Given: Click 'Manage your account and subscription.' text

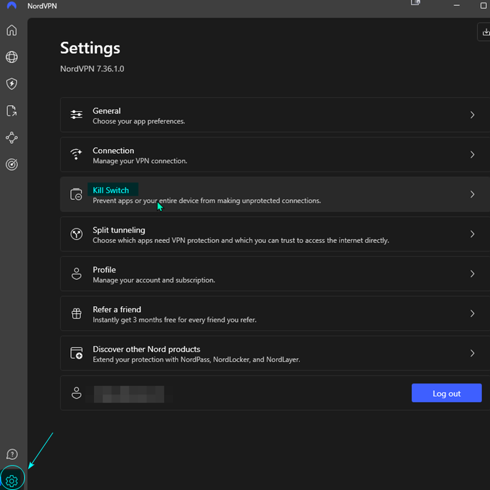Looking at the screenshot, I should 154,280.
